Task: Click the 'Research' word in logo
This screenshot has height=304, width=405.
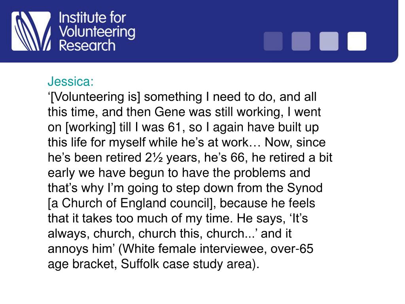Action: coord(87,45)
